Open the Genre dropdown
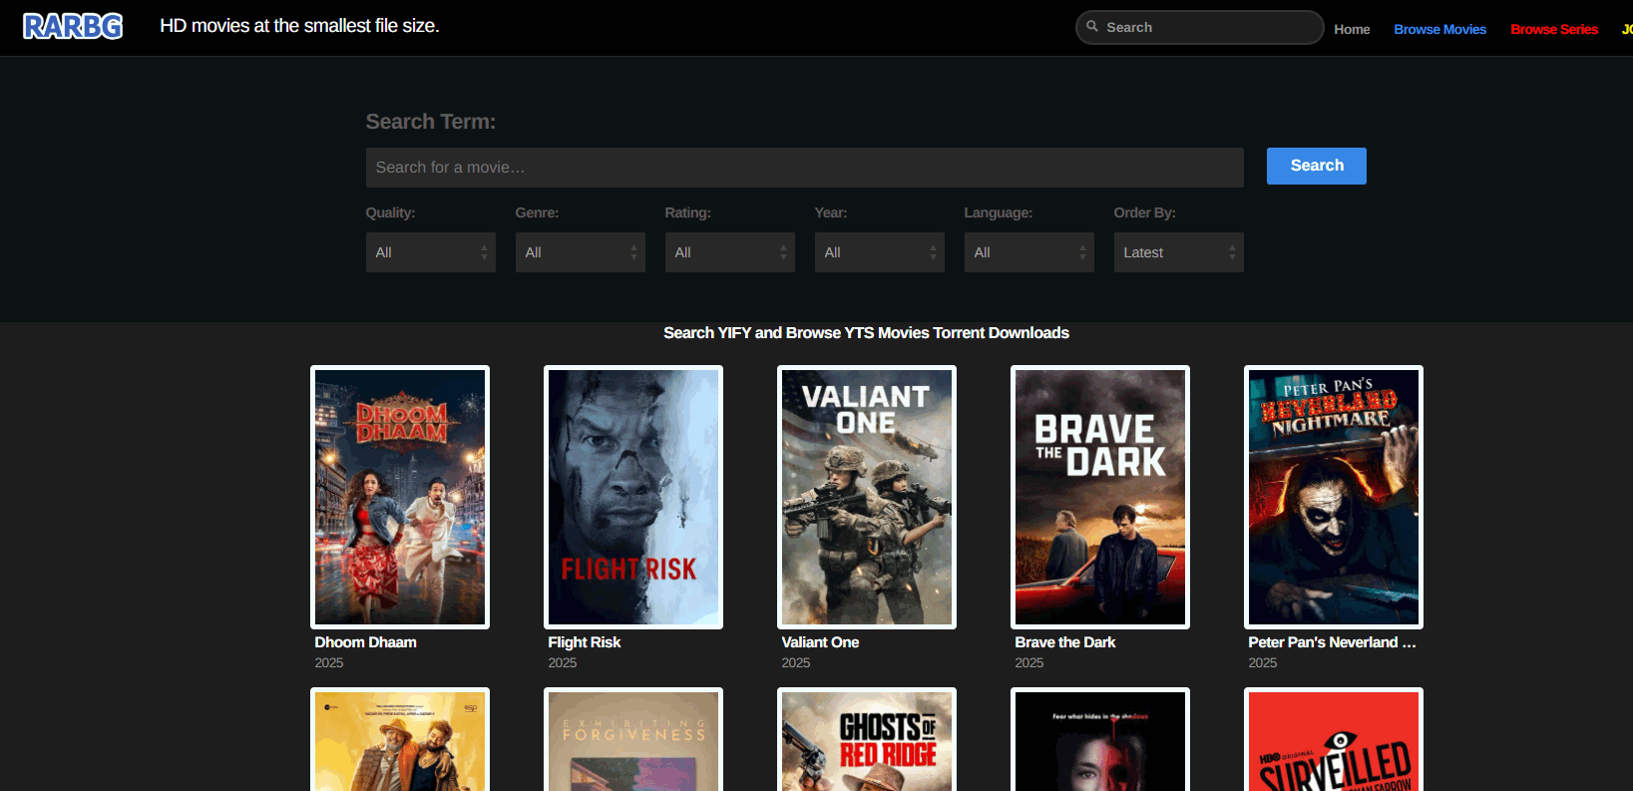 pyautogui.click(x=580, y=252)
